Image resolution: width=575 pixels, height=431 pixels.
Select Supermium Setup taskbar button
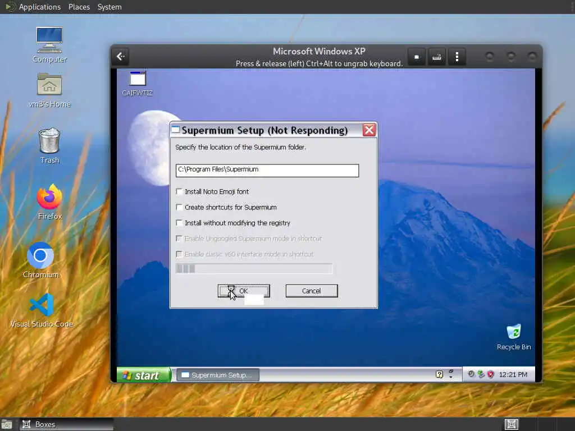pyautogui.click(x=218, y=375)
